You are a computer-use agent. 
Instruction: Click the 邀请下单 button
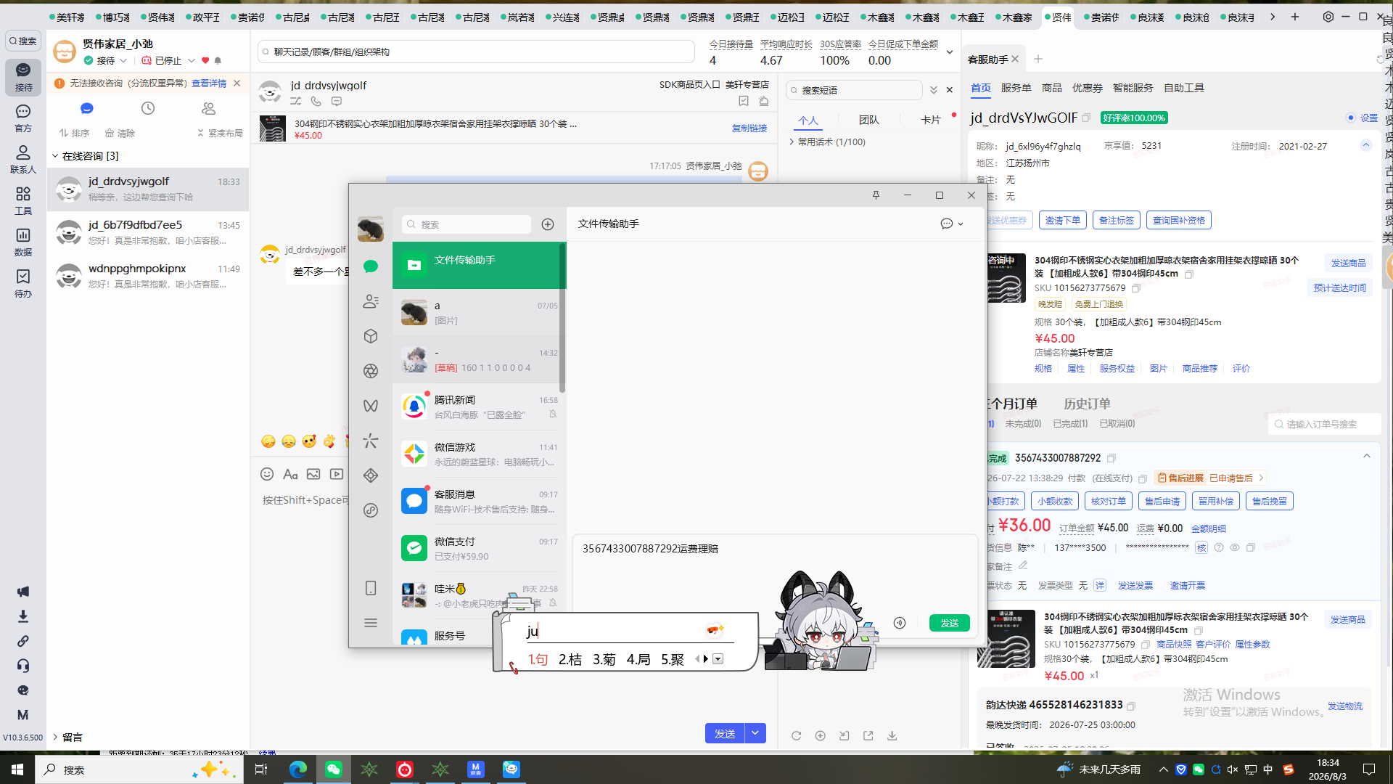(1063, 220)
